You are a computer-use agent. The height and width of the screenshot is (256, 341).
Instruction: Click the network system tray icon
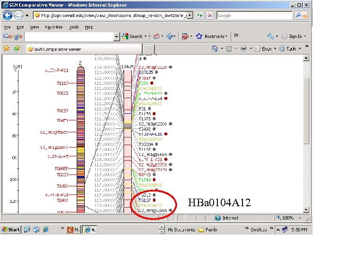click(x=285, y=229)
